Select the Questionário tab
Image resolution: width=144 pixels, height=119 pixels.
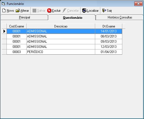[x=72, y=17]
